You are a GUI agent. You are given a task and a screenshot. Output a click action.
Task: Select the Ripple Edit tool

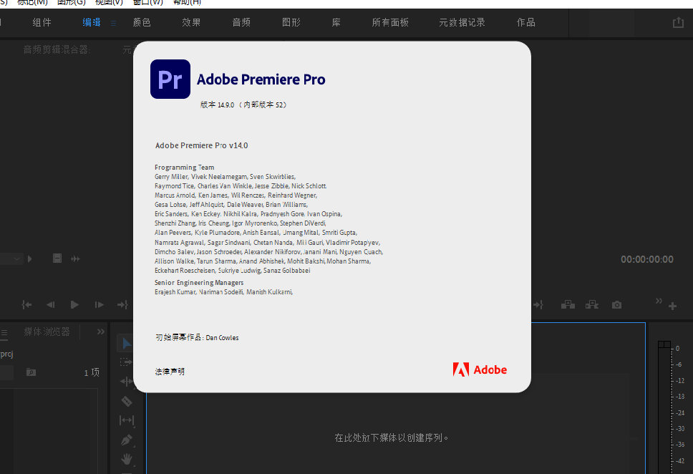[x=127, y=381]
